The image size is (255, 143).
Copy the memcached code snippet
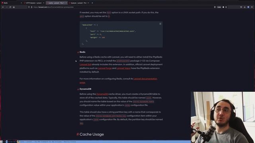coord(160,24)
